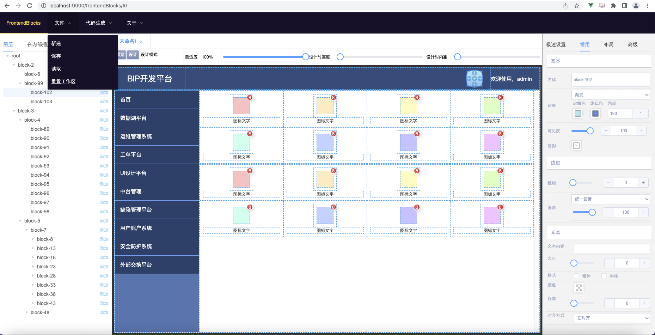
Task: Click the red badge on first pink icon
Action: pos(250,97)
